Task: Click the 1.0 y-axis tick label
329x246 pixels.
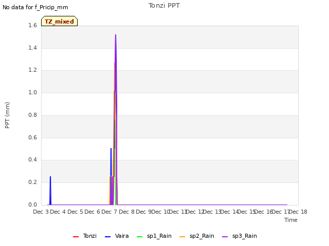Action: coord(32,92)
